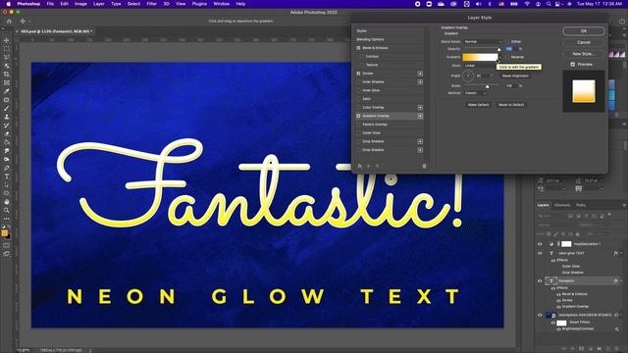Select Blending Options in styles list
628x353 pixels.
pos(371,39)
